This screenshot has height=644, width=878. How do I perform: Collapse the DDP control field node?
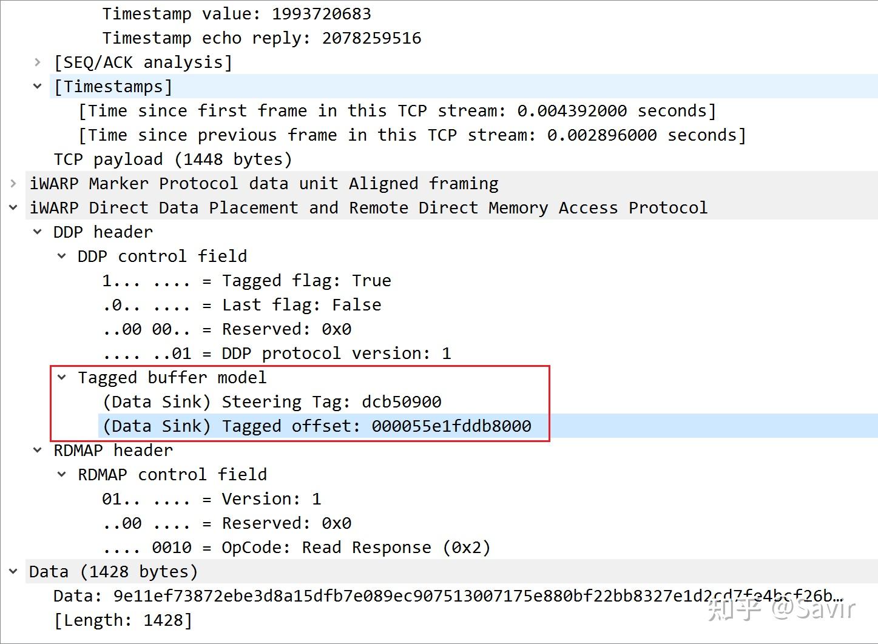(61, 257)
